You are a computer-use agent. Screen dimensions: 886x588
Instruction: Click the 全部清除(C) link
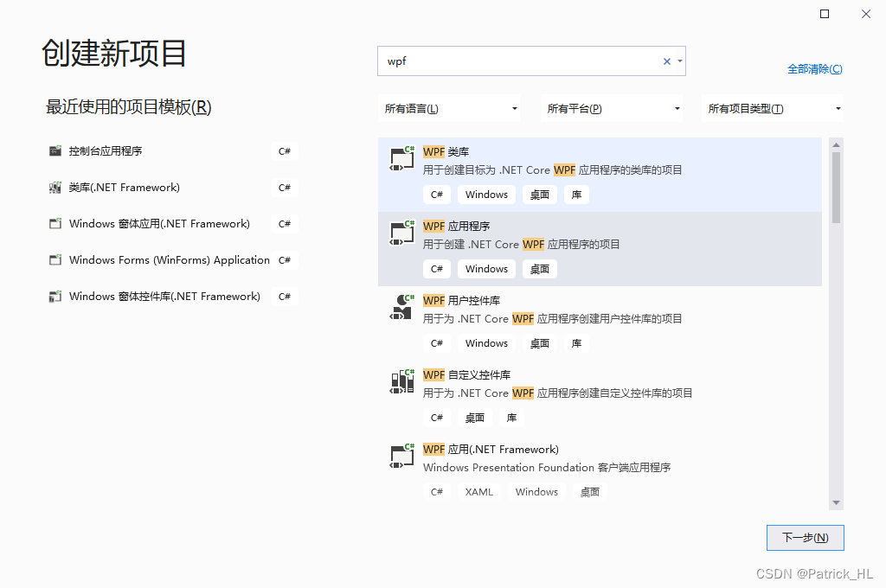click(x=814, y=68)
